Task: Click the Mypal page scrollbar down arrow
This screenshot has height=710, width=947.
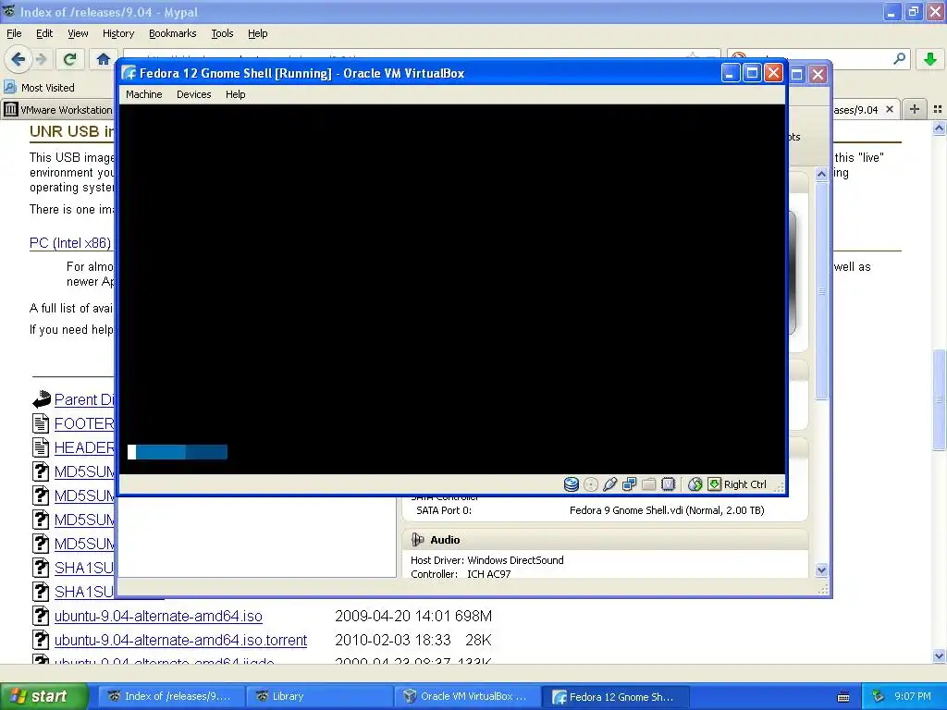Action: click(x=940, y=655)
